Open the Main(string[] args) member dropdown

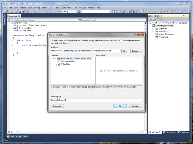tap(145, 20)
